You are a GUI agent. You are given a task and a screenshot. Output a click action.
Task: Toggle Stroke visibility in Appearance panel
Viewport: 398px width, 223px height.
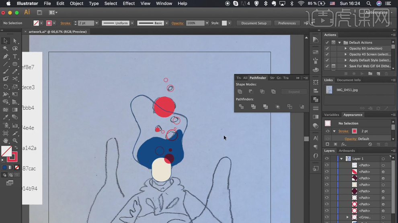tap(328, 131)
